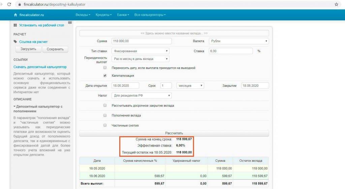The width and height of the screenshot is (345, 189).
Task: Open the Все калькуляторы menu
Action: (150, 15)
